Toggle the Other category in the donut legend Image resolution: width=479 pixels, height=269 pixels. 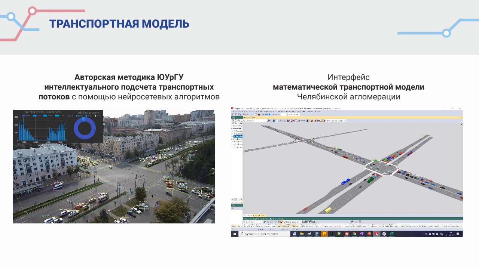pyautogui.click(x=98, y=116)
